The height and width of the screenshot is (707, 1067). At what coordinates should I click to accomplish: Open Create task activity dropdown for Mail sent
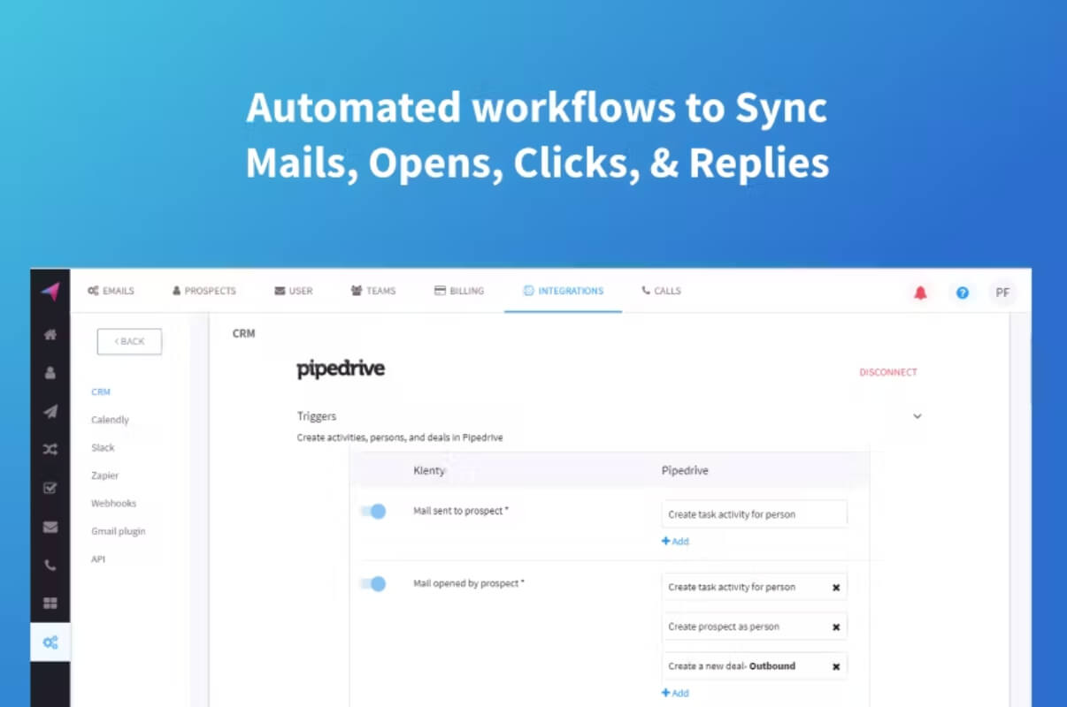[x=754, y=514]
